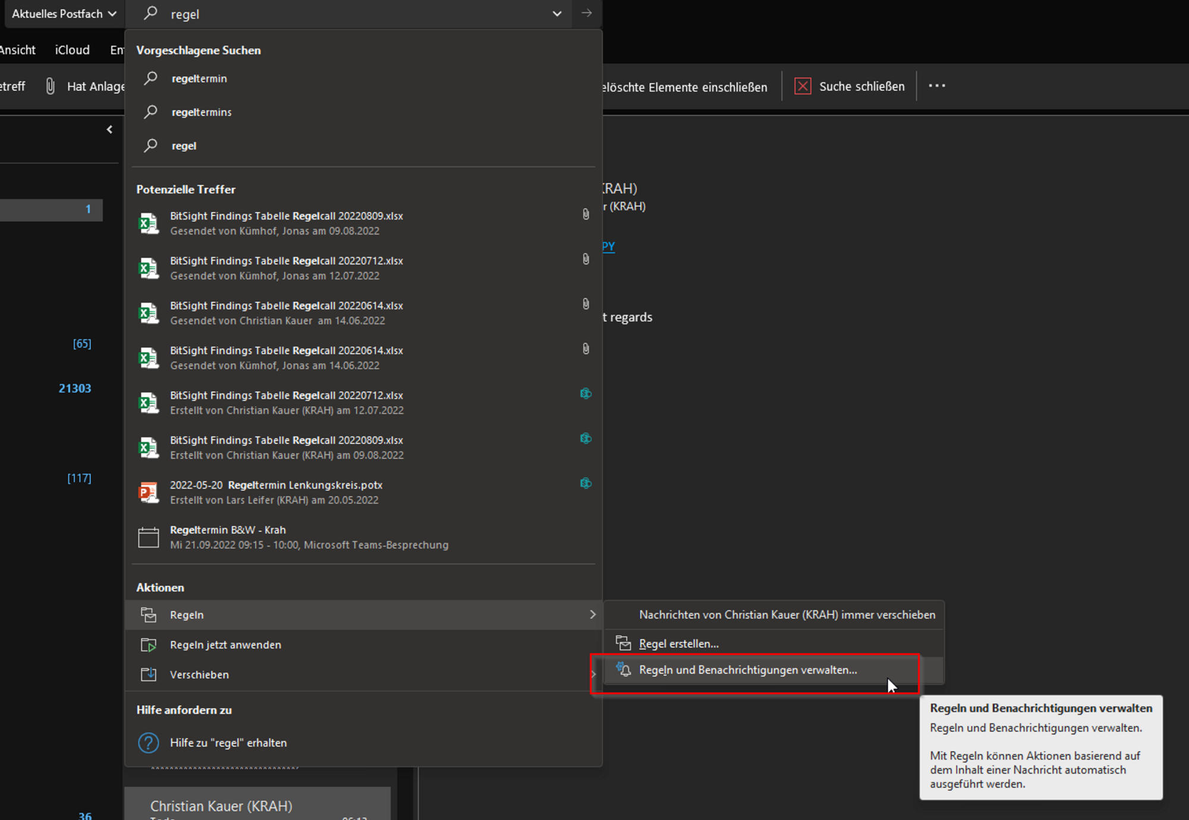
Task: Click the search go arrow button
Action: pyautogui.click(x=587, y=13)
